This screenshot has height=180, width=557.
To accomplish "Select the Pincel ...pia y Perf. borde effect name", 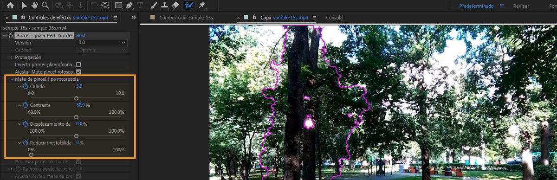I will [44, 36].
